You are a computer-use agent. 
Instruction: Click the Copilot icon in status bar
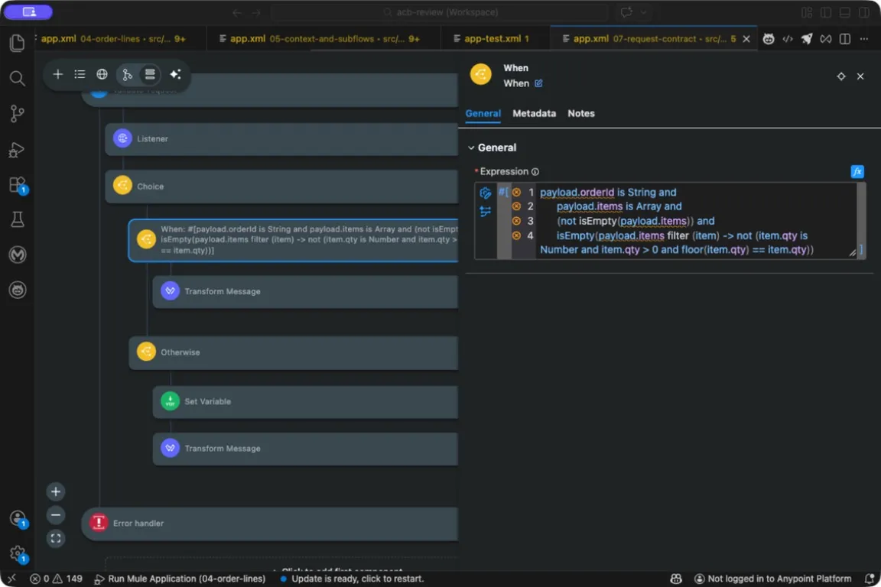(676, 579)
